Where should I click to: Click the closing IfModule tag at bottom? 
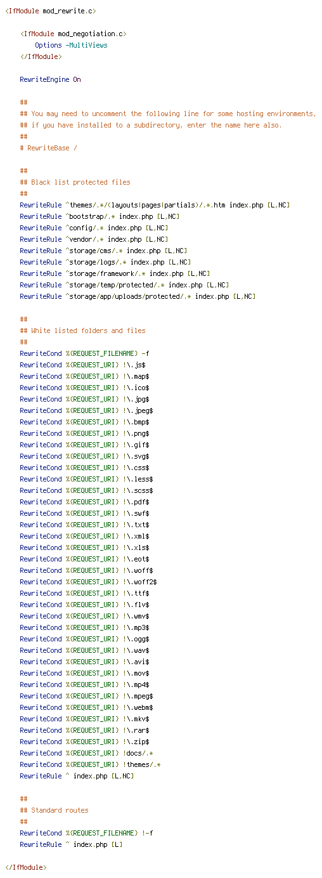[x=25, y=867]
